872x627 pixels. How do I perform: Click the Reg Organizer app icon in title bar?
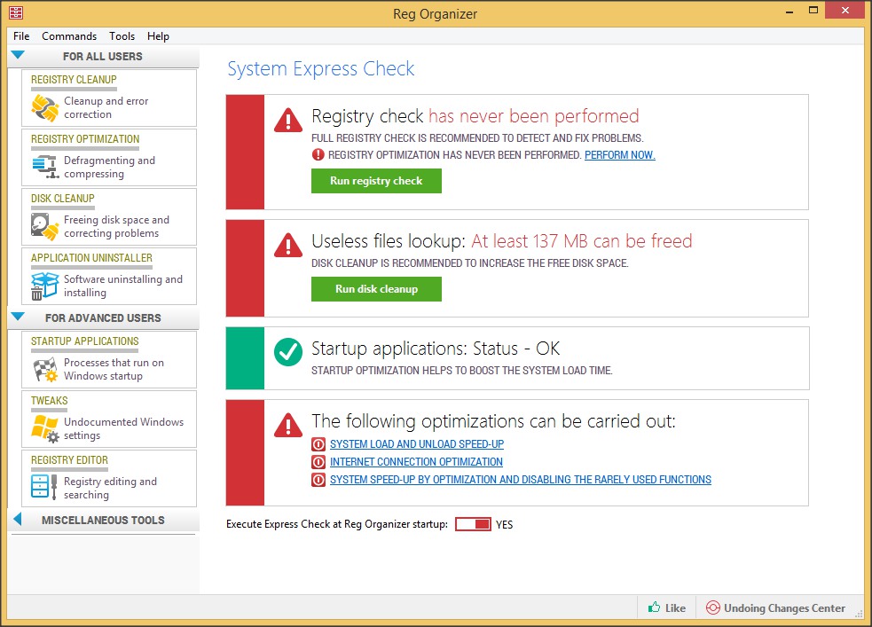click(x=16, y=12)
